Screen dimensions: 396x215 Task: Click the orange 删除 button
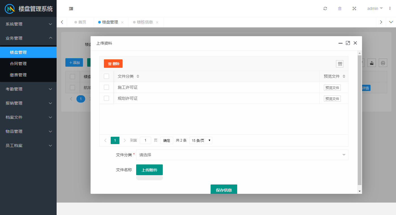(113, 64)
